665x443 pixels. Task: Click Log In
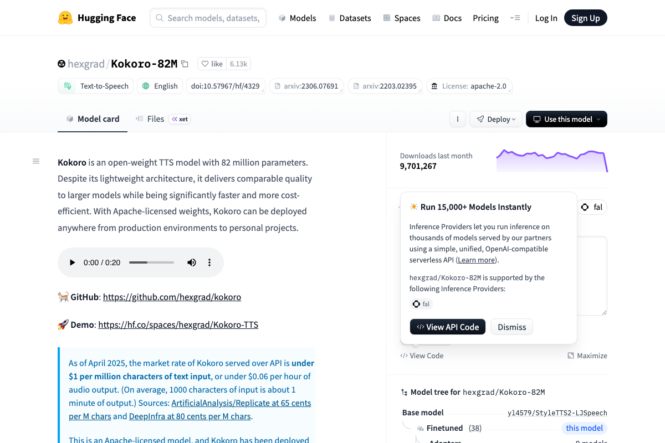tap(546, 18)
